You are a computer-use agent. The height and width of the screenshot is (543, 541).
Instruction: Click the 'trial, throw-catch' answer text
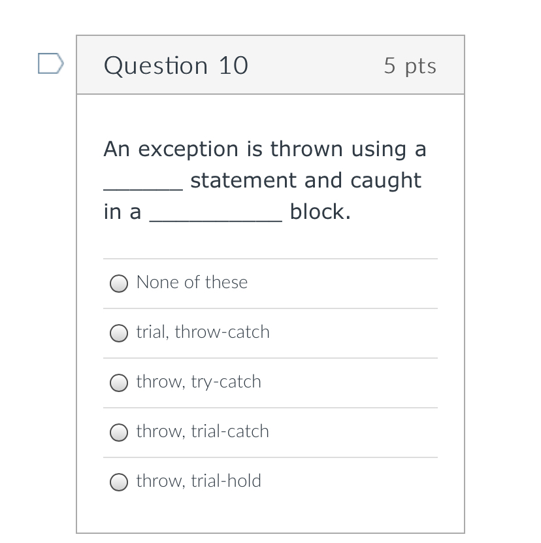pos(203,332)
